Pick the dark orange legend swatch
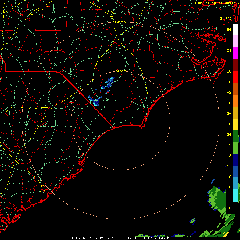The height and width of the screenshot is (240, 240). click(x=235, y=89)
